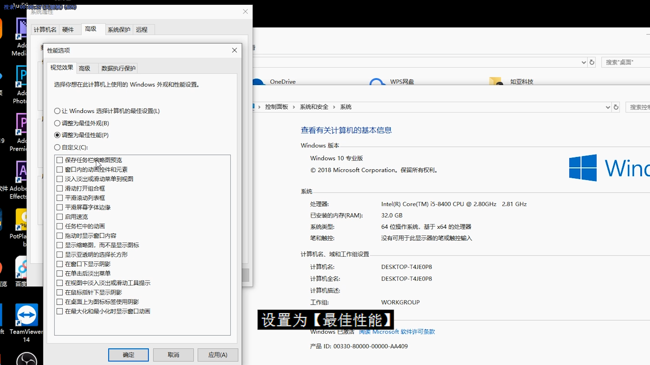Expand chevron after 系统和安全 in breadcrumb

point(334,107)
